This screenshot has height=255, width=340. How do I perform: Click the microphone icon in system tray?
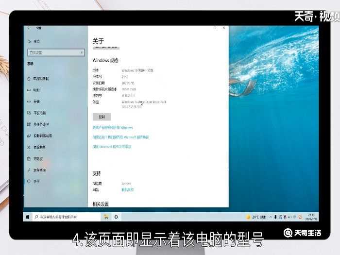[275, 217]
